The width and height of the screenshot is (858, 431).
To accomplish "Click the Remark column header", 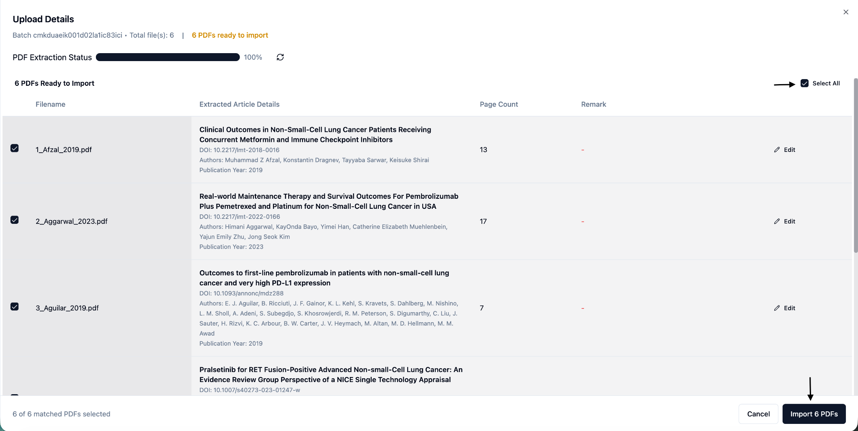I will click(593, 104).
